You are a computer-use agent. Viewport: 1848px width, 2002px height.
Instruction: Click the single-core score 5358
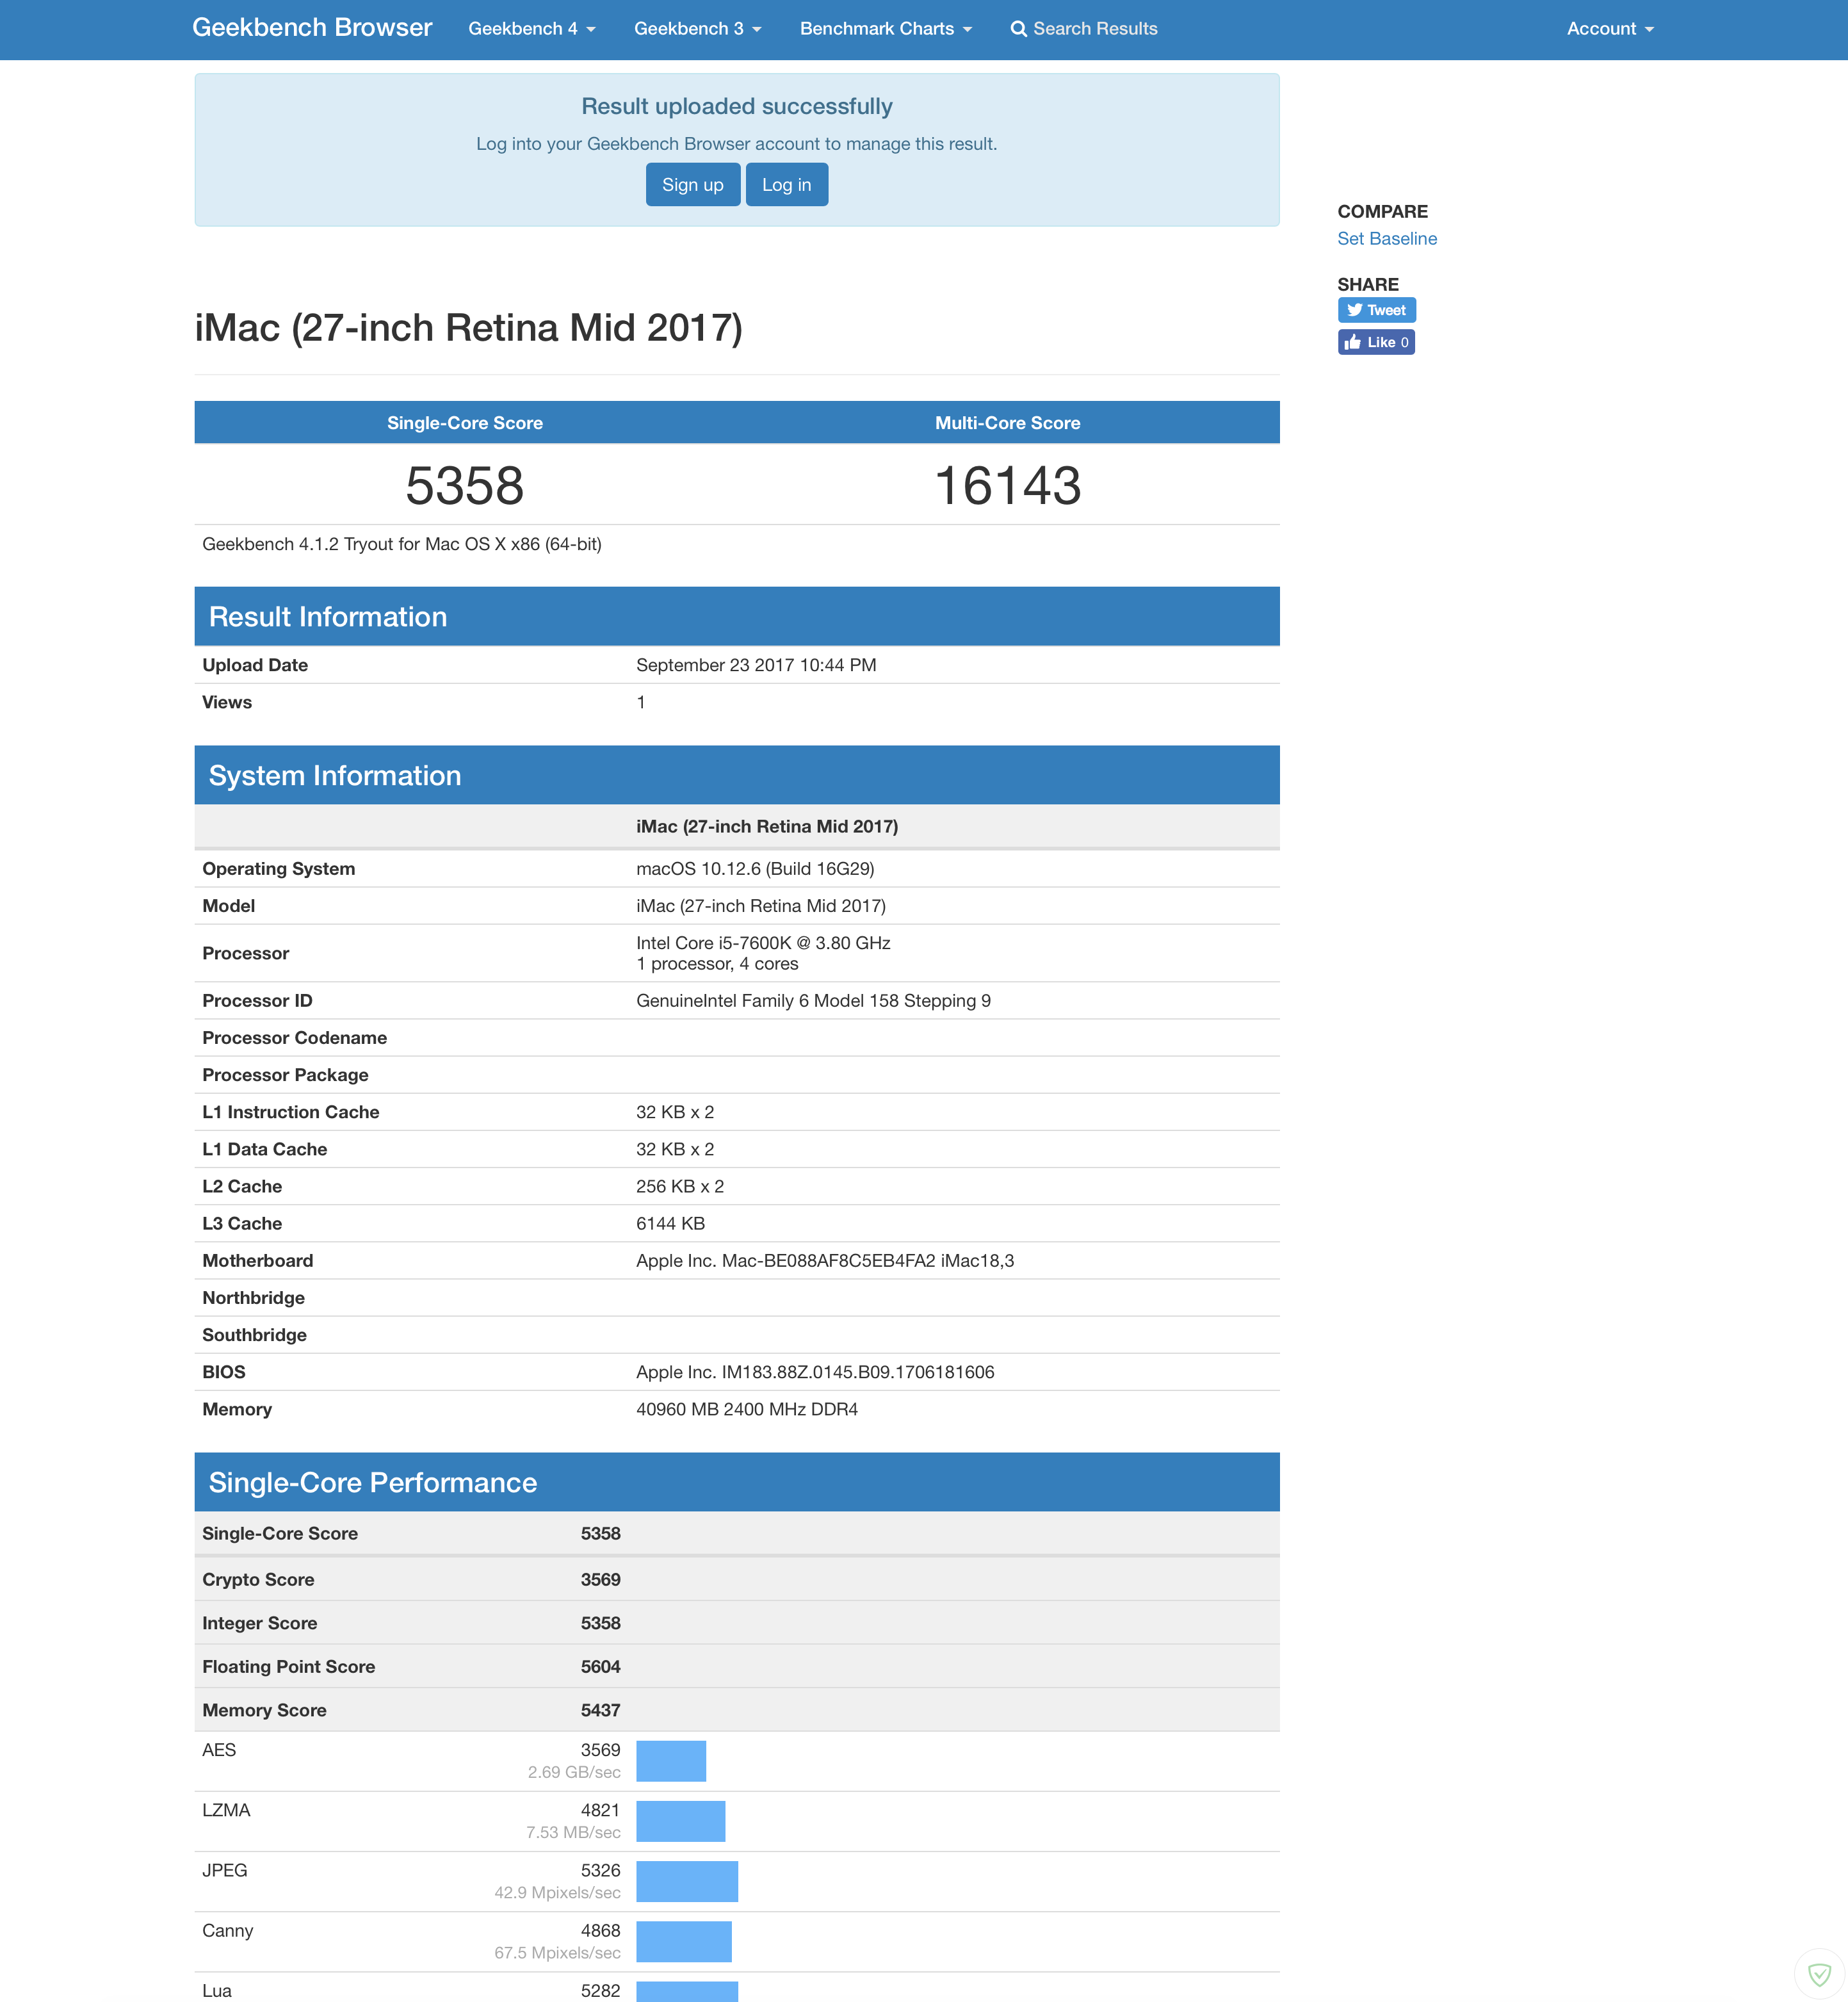pos(465,486)
